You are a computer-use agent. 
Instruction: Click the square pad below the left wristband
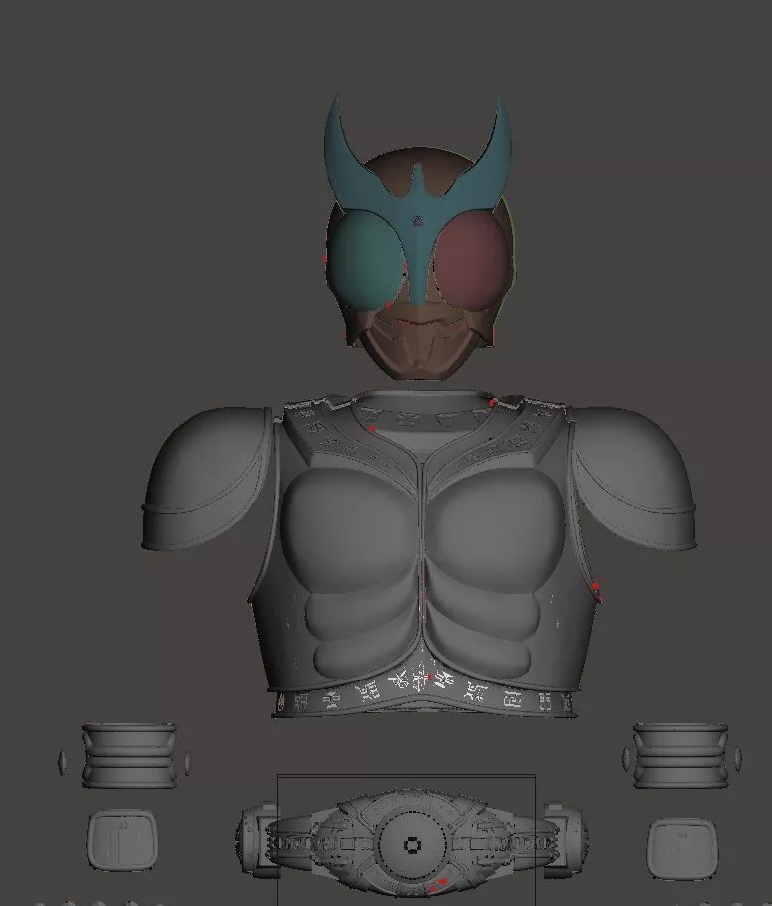[122, 839]
